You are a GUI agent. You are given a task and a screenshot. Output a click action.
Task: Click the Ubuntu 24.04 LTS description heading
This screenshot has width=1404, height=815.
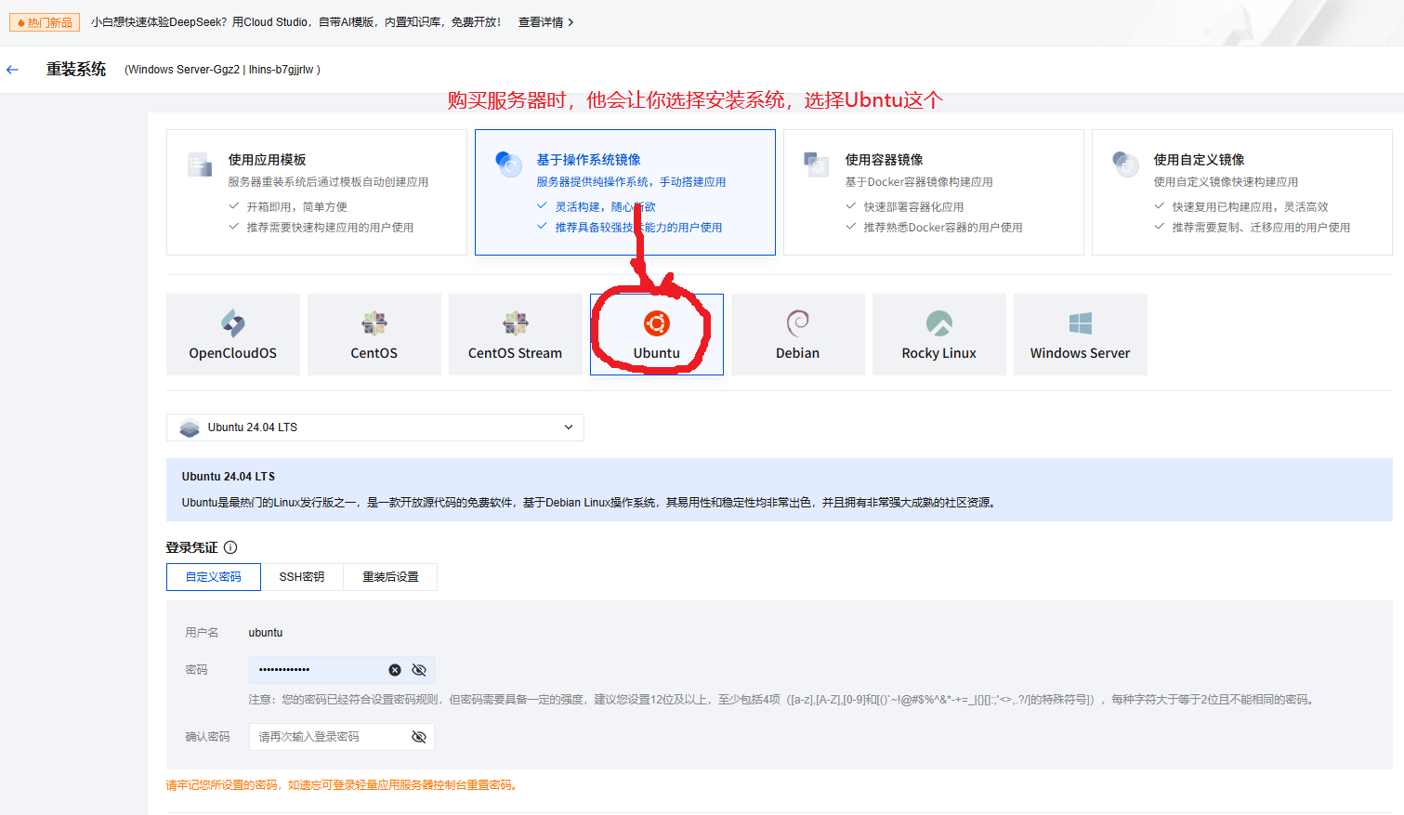coord(229,477)
